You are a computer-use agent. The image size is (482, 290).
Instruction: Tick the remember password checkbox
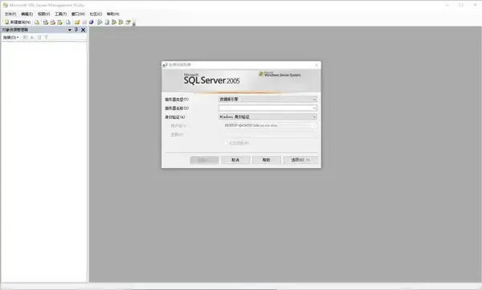click(x=226, y=143)
